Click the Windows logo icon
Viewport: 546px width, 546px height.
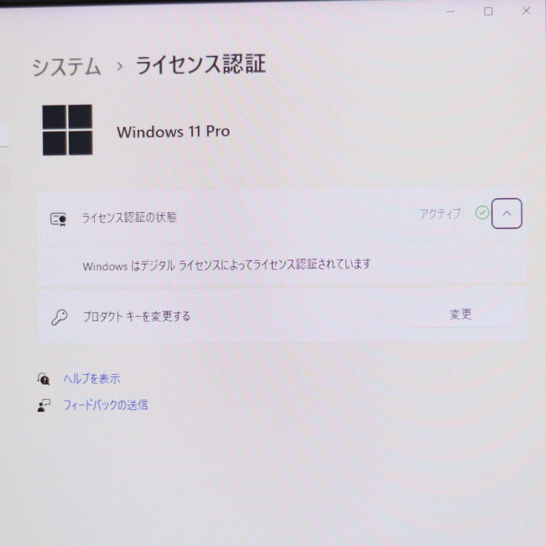click(67, 130)
